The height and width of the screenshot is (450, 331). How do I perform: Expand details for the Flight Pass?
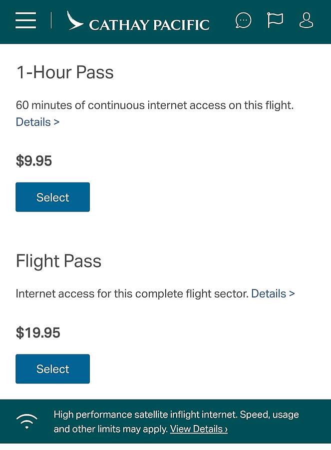click(273, 293)
